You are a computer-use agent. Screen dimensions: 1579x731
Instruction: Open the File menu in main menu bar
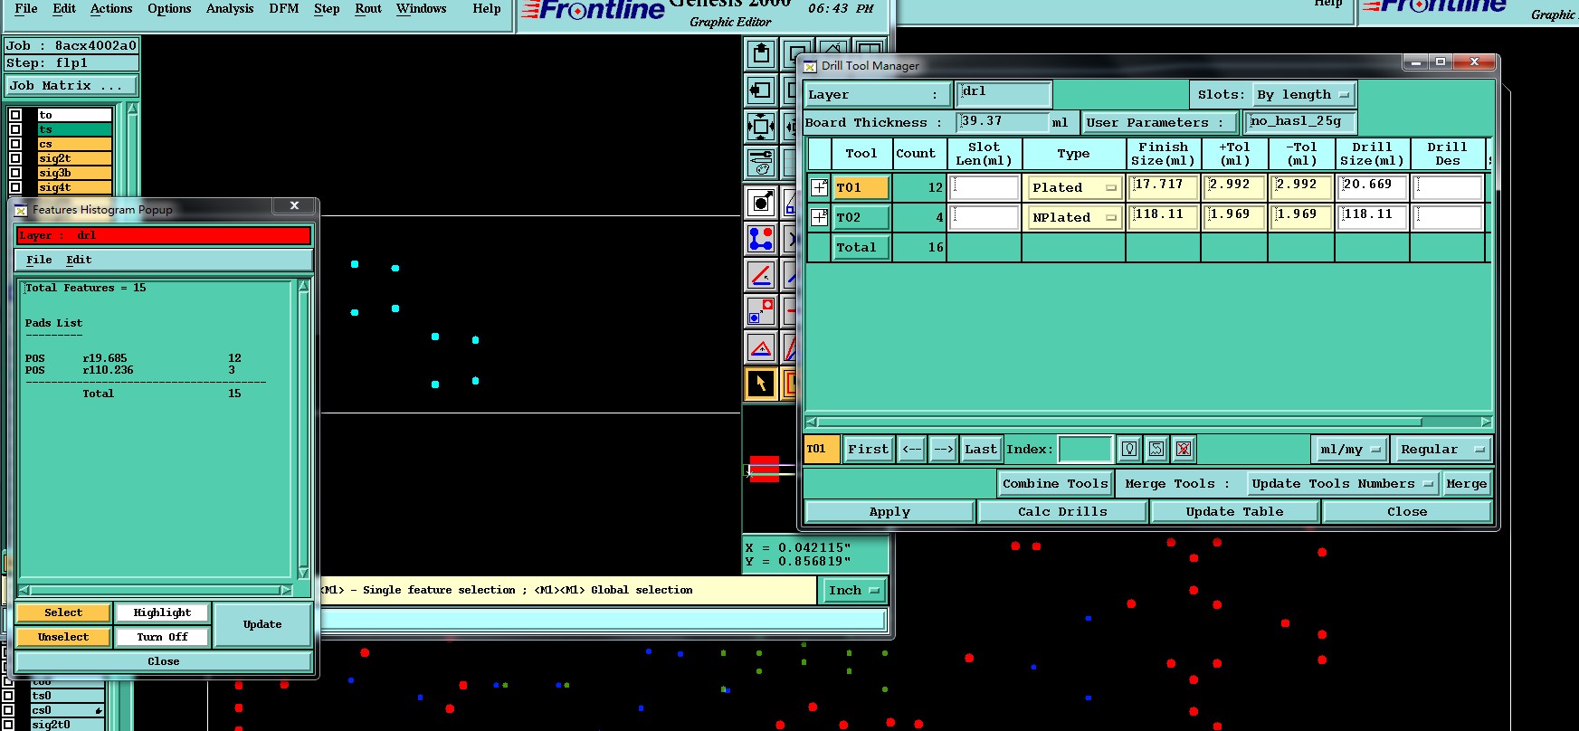26,8
